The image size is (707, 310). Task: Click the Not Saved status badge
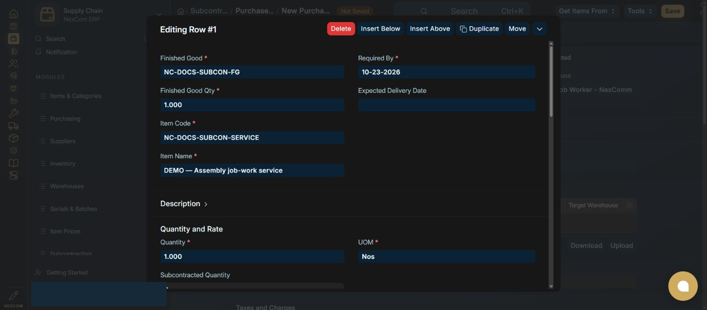click(355, 11)
